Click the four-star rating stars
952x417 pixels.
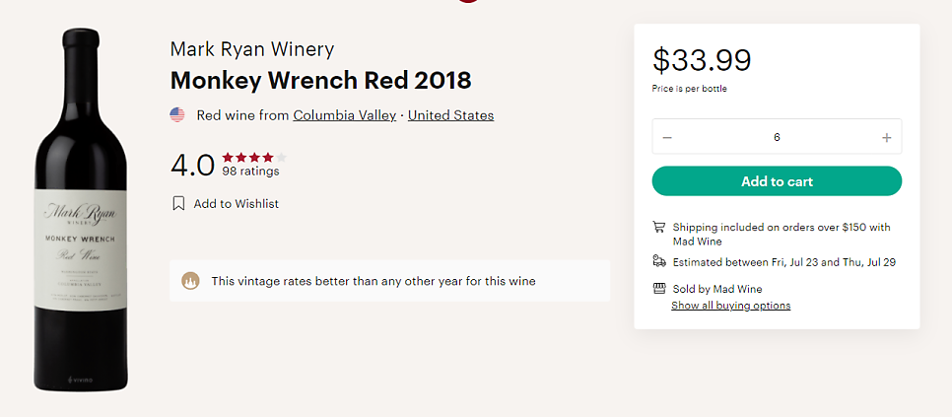[254, 158]
